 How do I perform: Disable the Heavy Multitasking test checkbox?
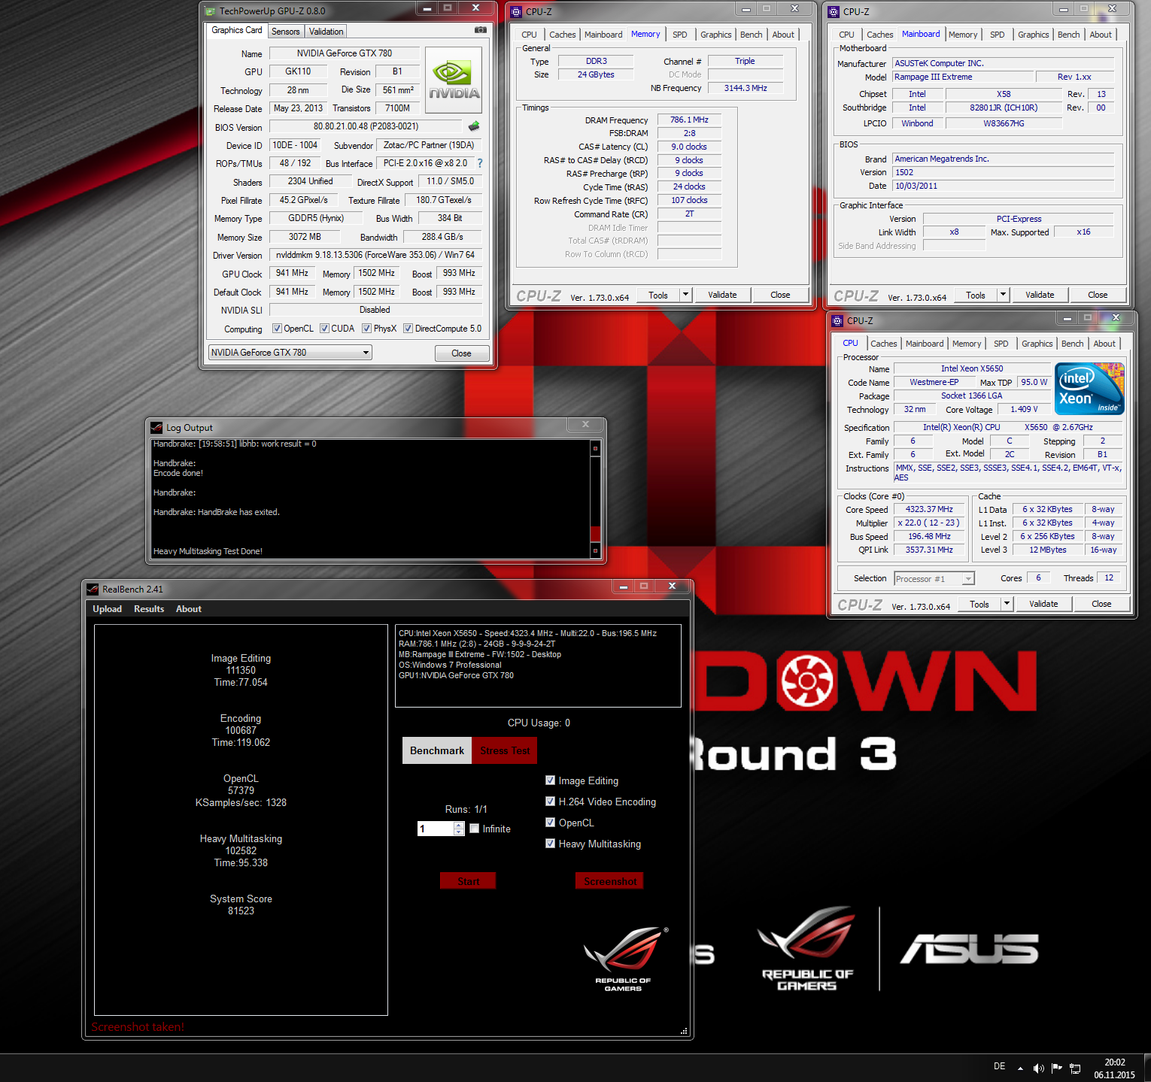(x=550, y=844)
